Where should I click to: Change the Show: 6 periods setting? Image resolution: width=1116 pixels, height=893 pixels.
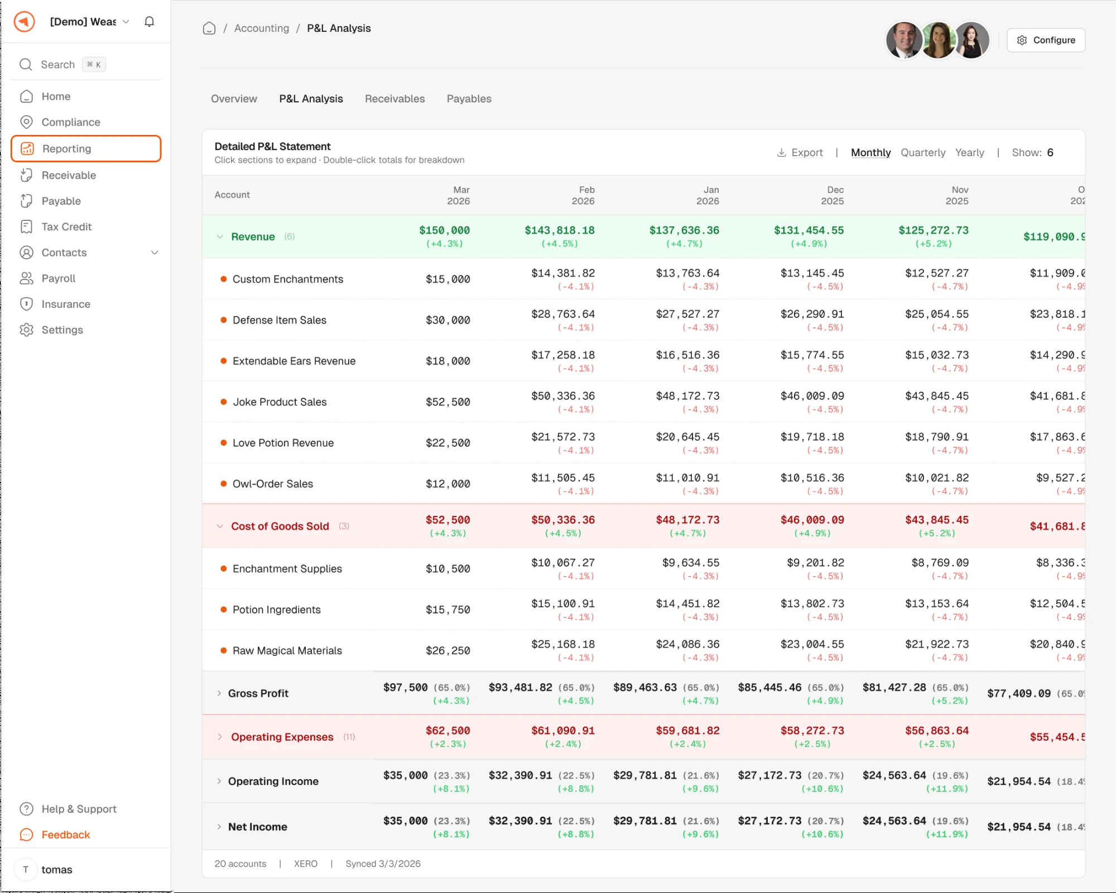tap(1032, 153)
